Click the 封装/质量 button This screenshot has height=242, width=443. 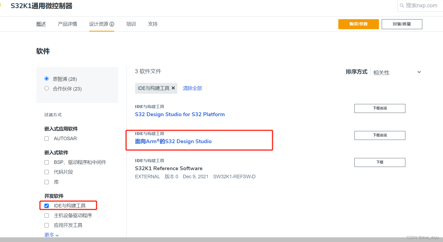[x=402, y=24]
